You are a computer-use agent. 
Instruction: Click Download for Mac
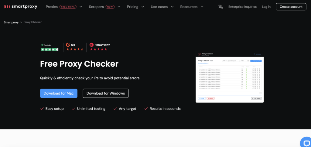pyautogui.click(x=59, y=93)
